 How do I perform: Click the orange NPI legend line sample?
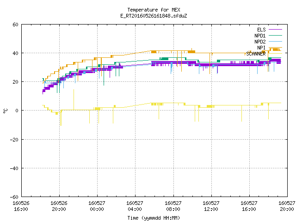point(275,47)
